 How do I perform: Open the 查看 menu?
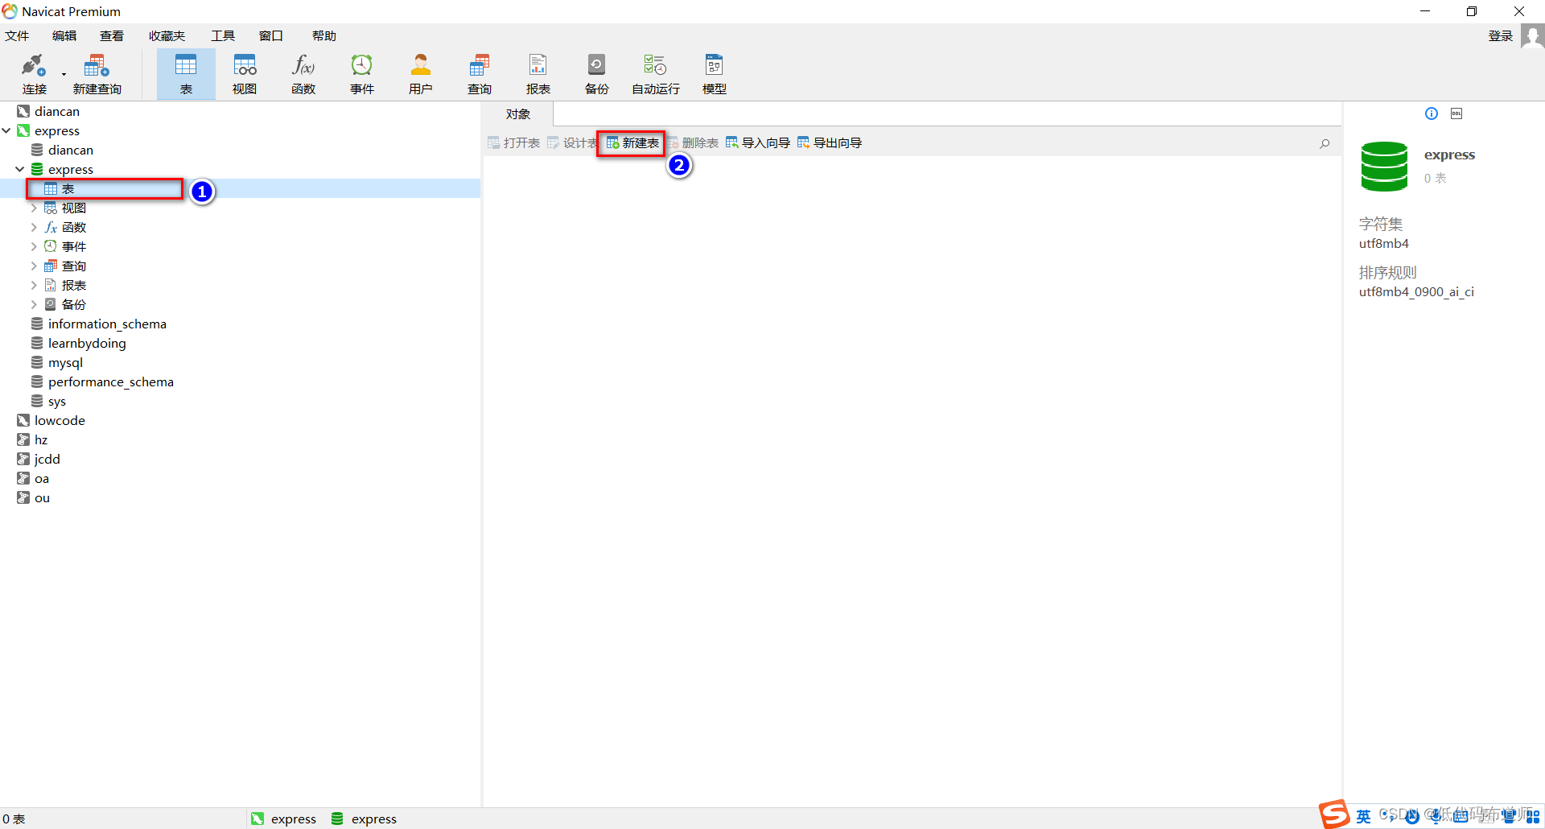click(112, 36)
